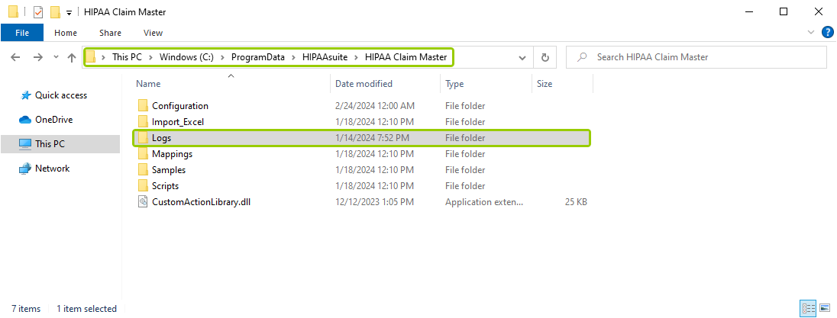Click the Search magnifier icon

583,57
